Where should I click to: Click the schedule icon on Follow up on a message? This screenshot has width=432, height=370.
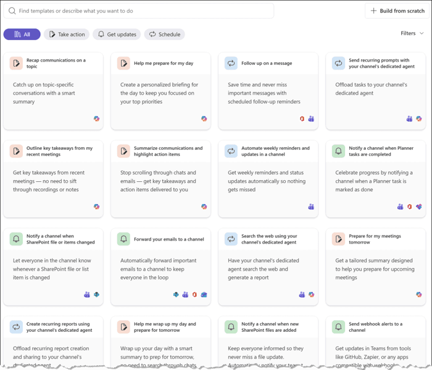[231, 64]
